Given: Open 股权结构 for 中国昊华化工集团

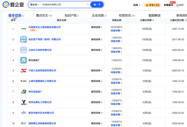Looking at the screenshot, I should coord(97,27).
